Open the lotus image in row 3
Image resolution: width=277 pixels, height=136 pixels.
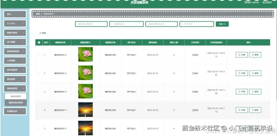[x=85, y=91]
